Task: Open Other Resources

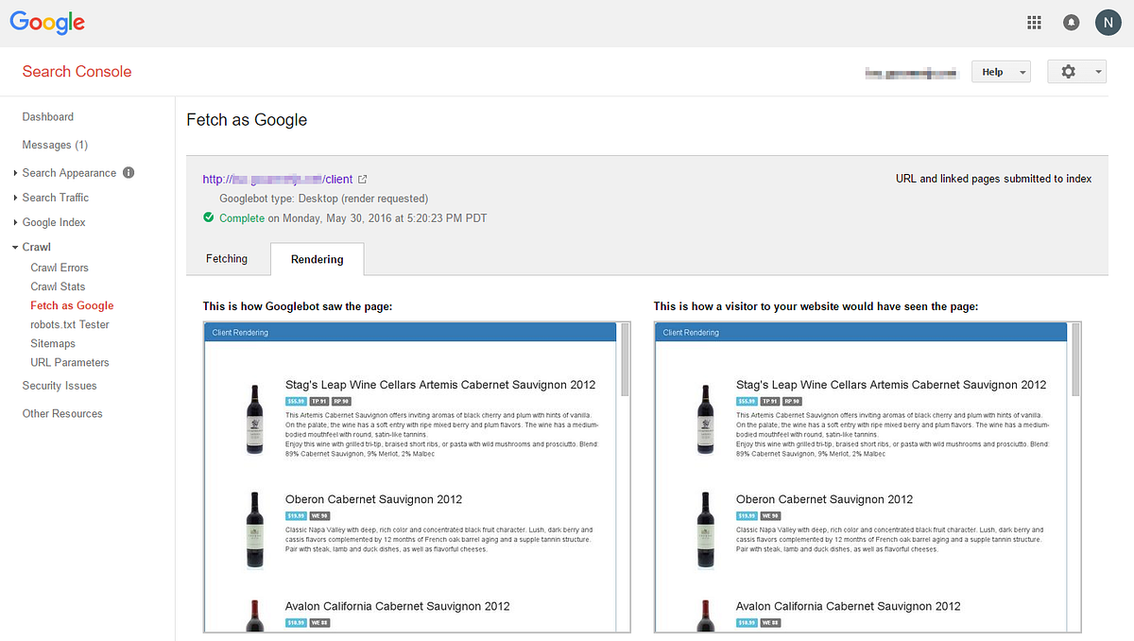Action: (x=62, y=413)
